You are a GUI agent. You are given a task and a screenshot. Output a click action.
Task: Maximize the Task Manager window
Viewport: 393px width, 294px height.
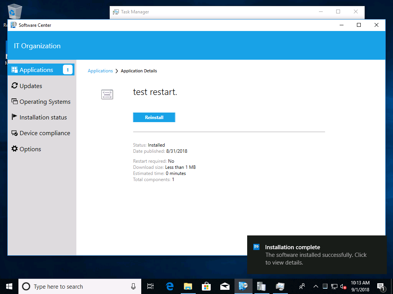[x=338, y=11]
